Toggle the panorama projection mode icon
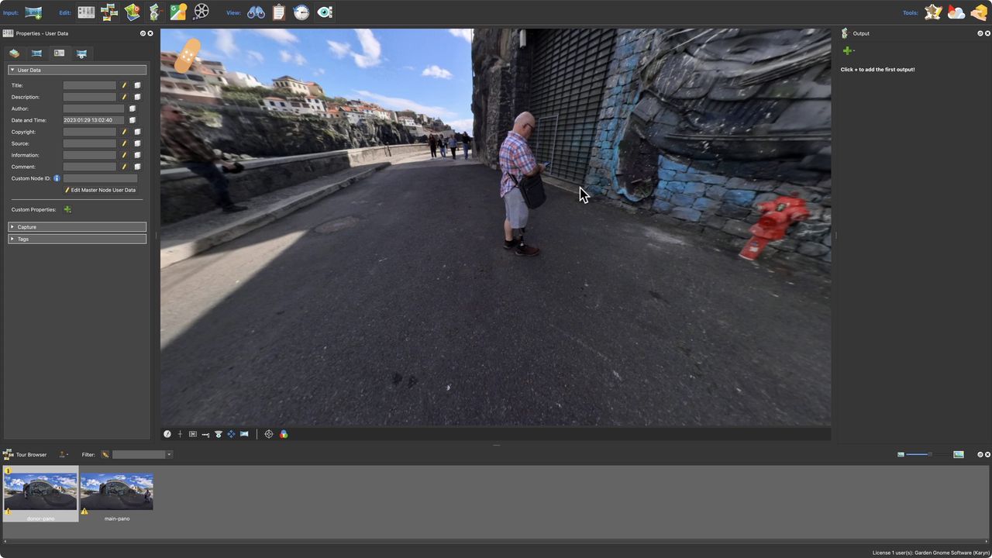 point(243,434)
